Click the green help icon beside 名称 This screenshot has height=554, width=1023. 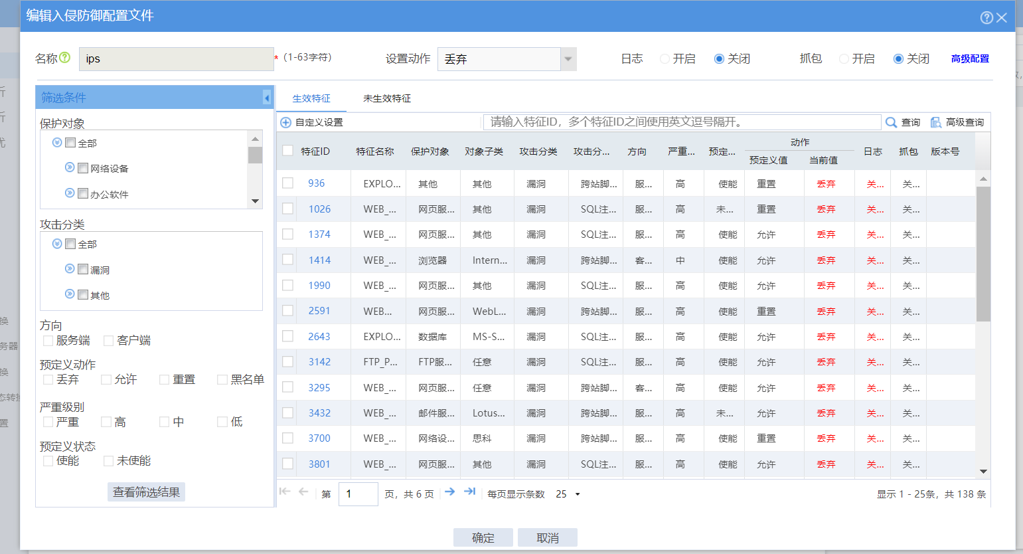point(64,58)
